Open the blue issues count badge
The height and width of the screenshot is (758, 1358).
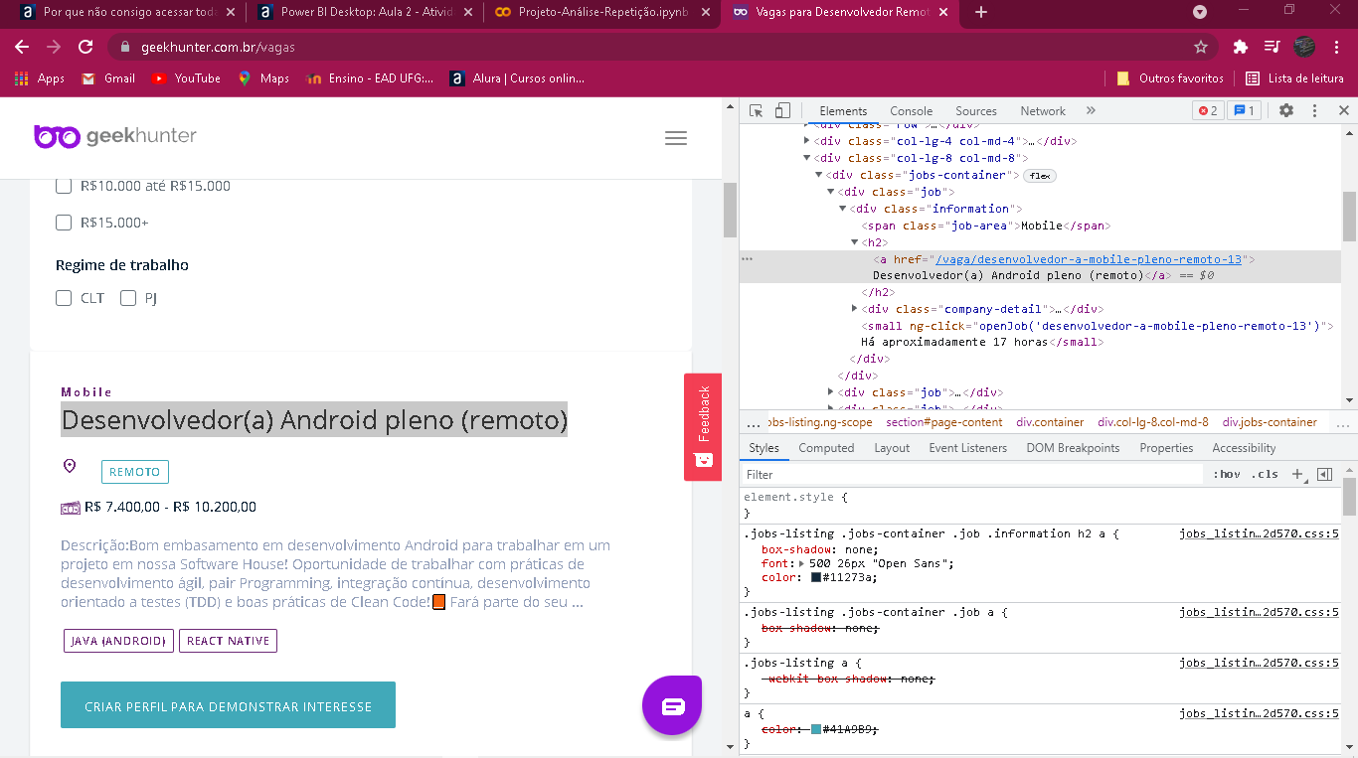click(1244, 111)
